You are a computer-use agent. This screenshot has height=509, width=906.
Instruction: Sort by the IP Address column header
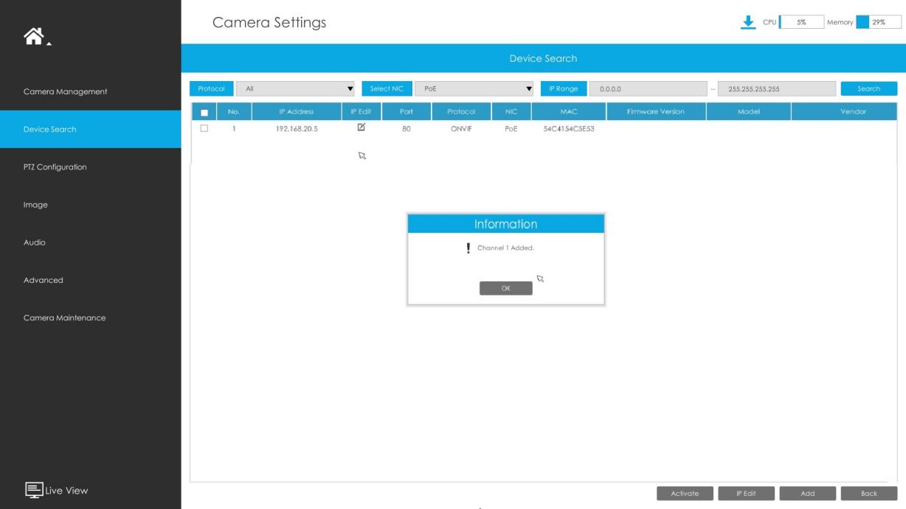pos(297,111)
